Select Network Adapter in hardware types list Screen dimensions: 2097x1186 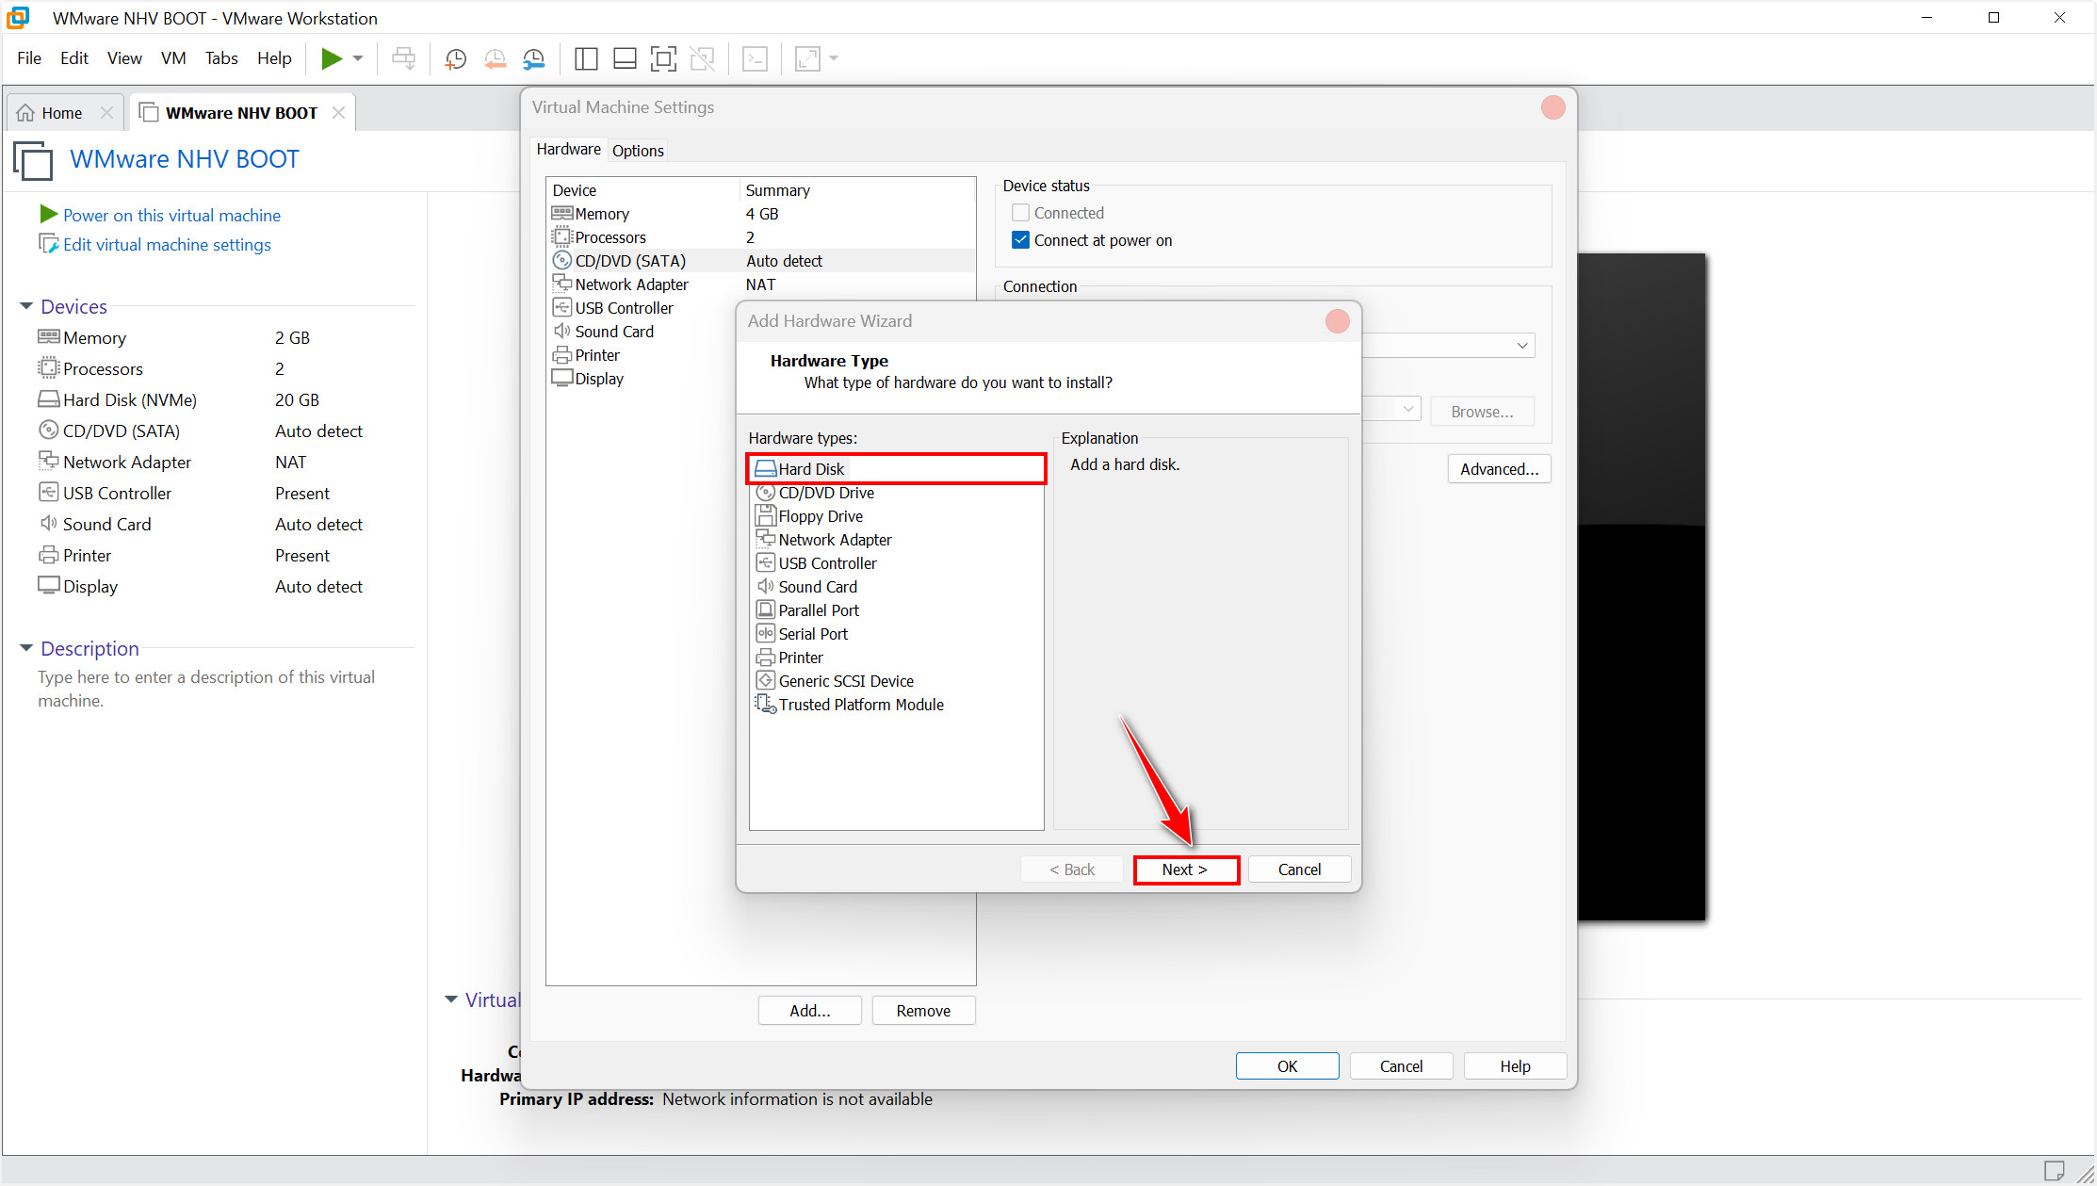pos(835,540)
